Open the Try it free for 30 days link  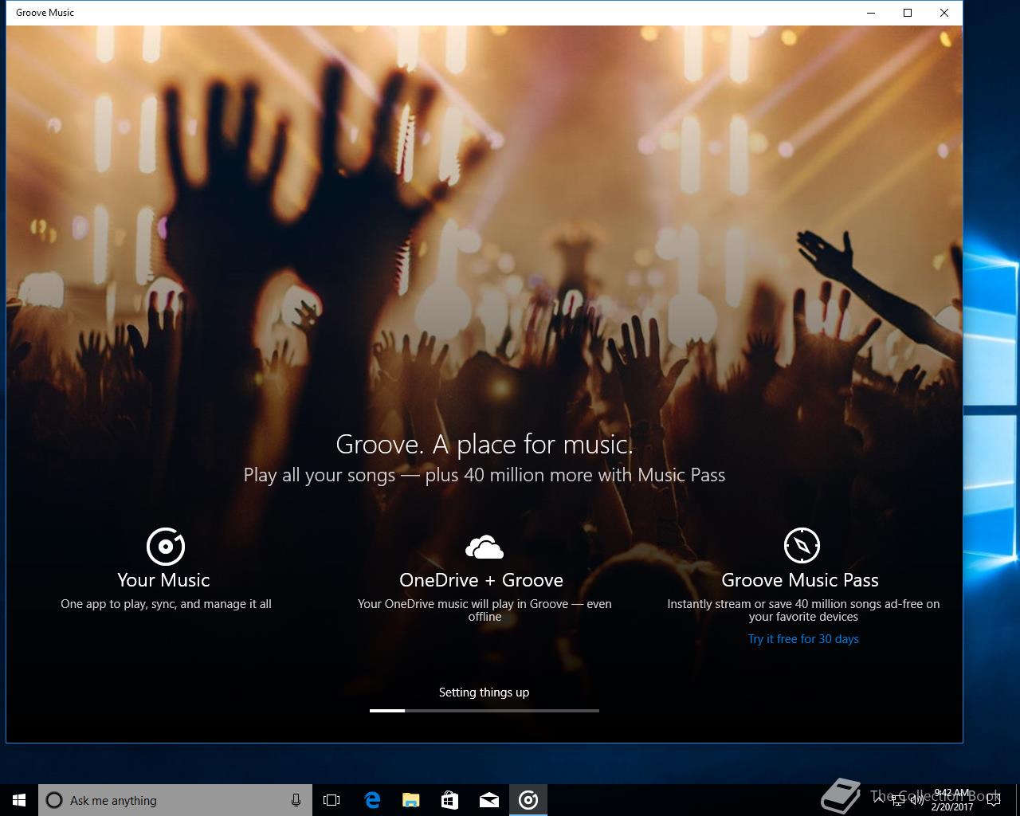click(x=803, y=639)
